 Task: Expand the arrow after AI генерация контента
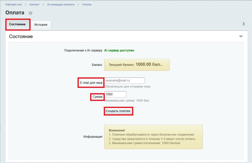[78, 5]
